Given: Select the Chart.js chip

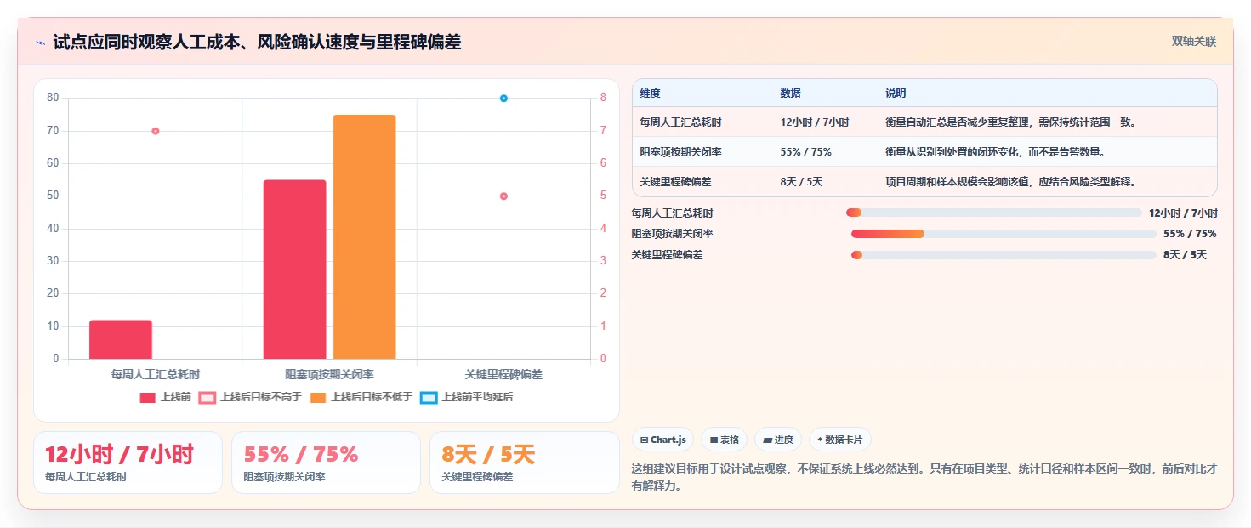Looking at the screenshot, I should 662,440.
